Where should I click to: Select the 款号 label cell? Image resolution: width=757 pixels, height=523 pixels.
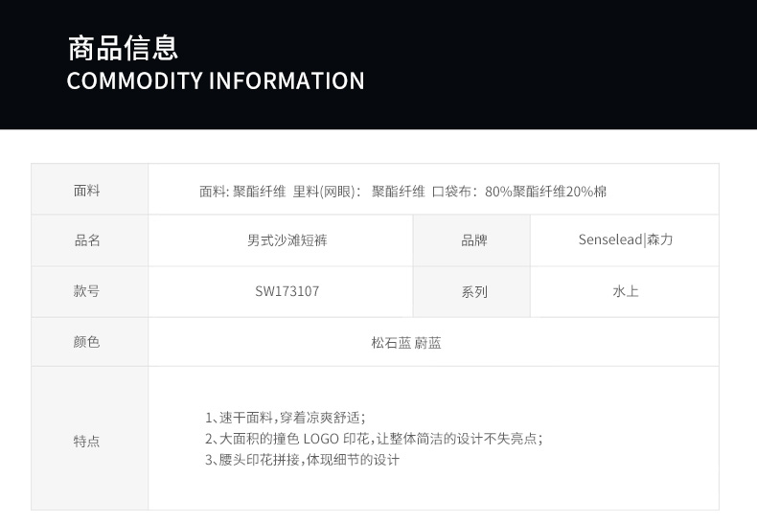point(87,291)
